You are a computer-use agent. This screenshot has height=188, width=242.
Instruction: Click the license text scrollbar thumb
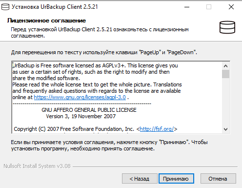225,74
